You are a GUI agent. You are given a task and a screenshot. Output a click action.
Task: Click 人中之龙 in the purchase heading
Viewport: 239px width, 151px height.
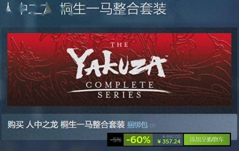point(42,125)
